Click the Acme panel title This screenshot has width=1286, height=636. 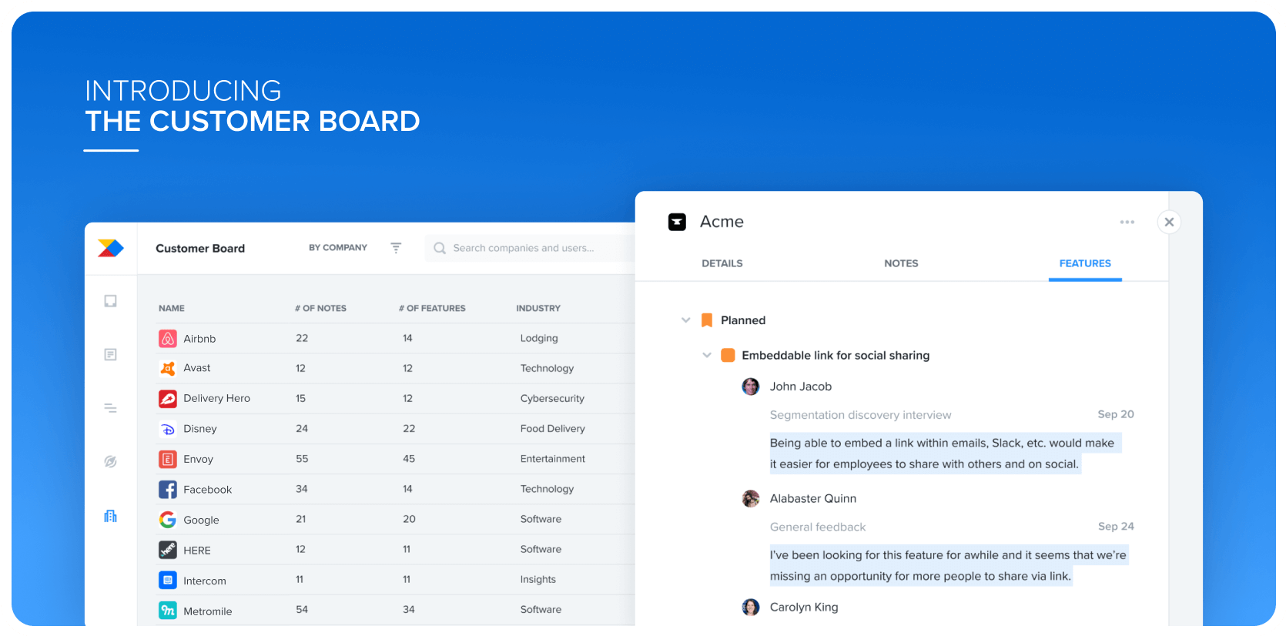pyautogui.click(x=722, y=222)
